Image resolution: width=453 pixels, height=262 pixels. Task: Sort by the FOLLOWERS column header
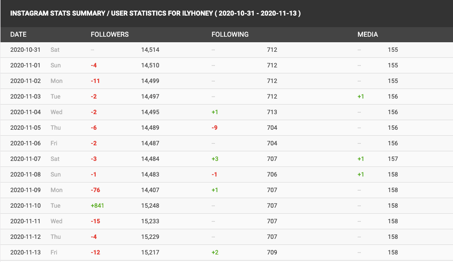coord(109,35)
